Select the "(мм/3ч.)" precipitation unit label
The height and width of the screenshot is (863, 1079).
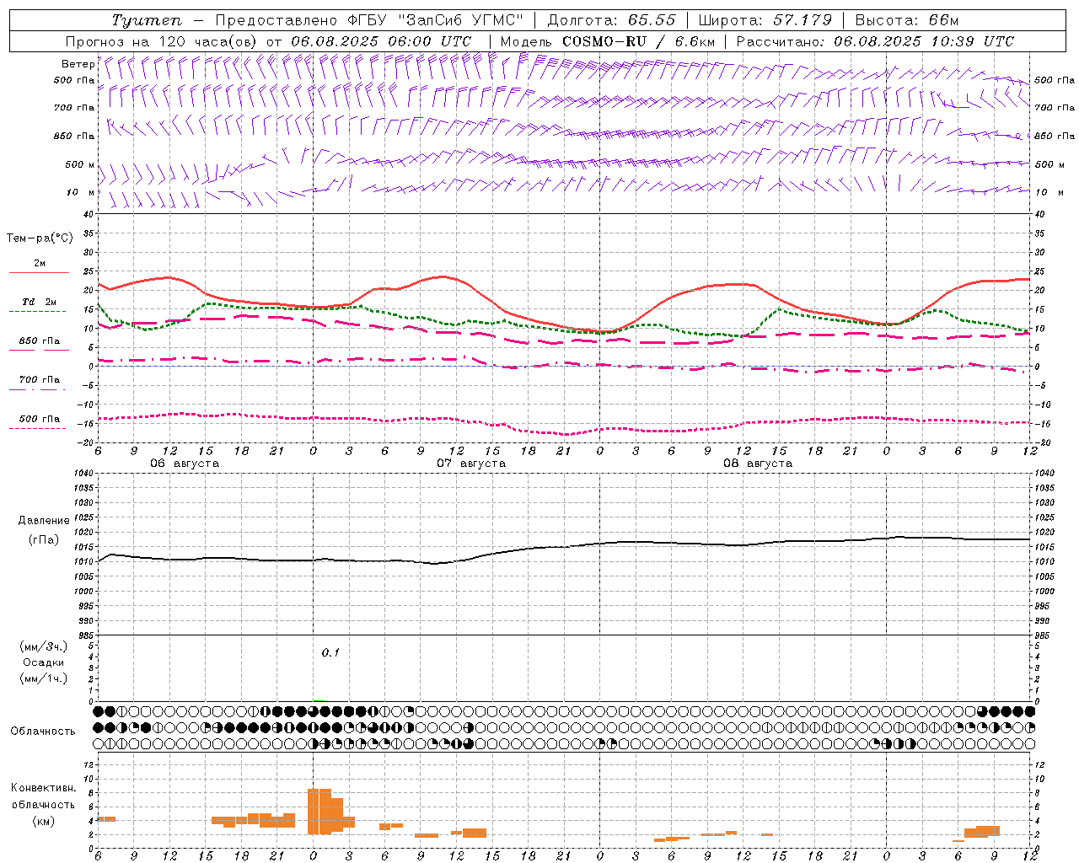pos(44,646)
